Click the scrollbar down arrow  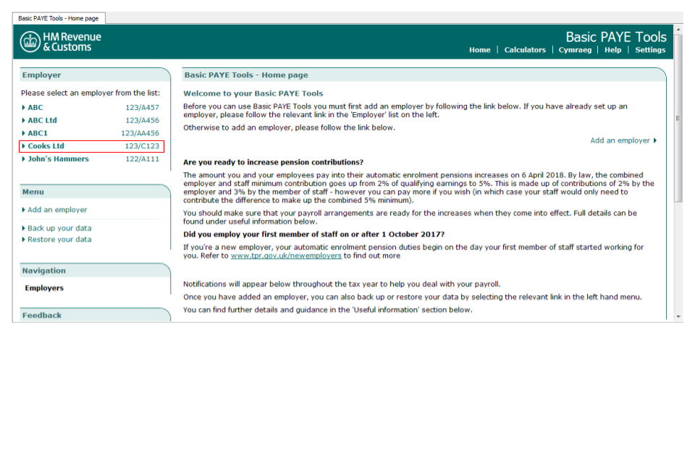[678, 316]
